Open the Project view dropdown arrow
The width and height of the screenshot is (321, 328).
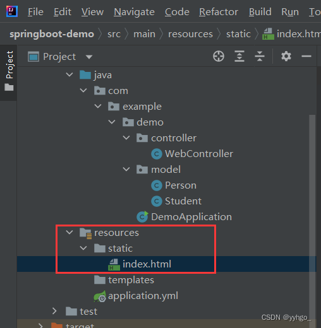tap(89, 57)
